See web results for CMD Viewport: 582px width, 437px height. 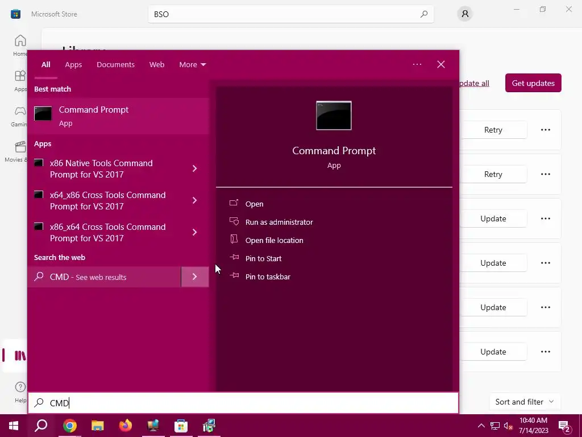(104, 277)
